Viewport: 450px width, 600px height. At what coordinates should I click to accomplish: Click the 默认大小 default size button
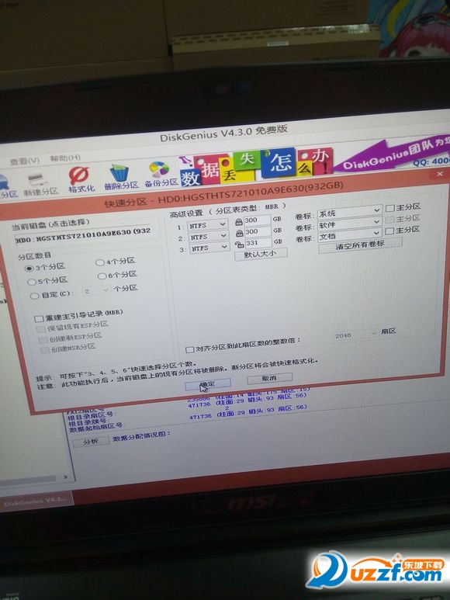[x=261, y=254]
